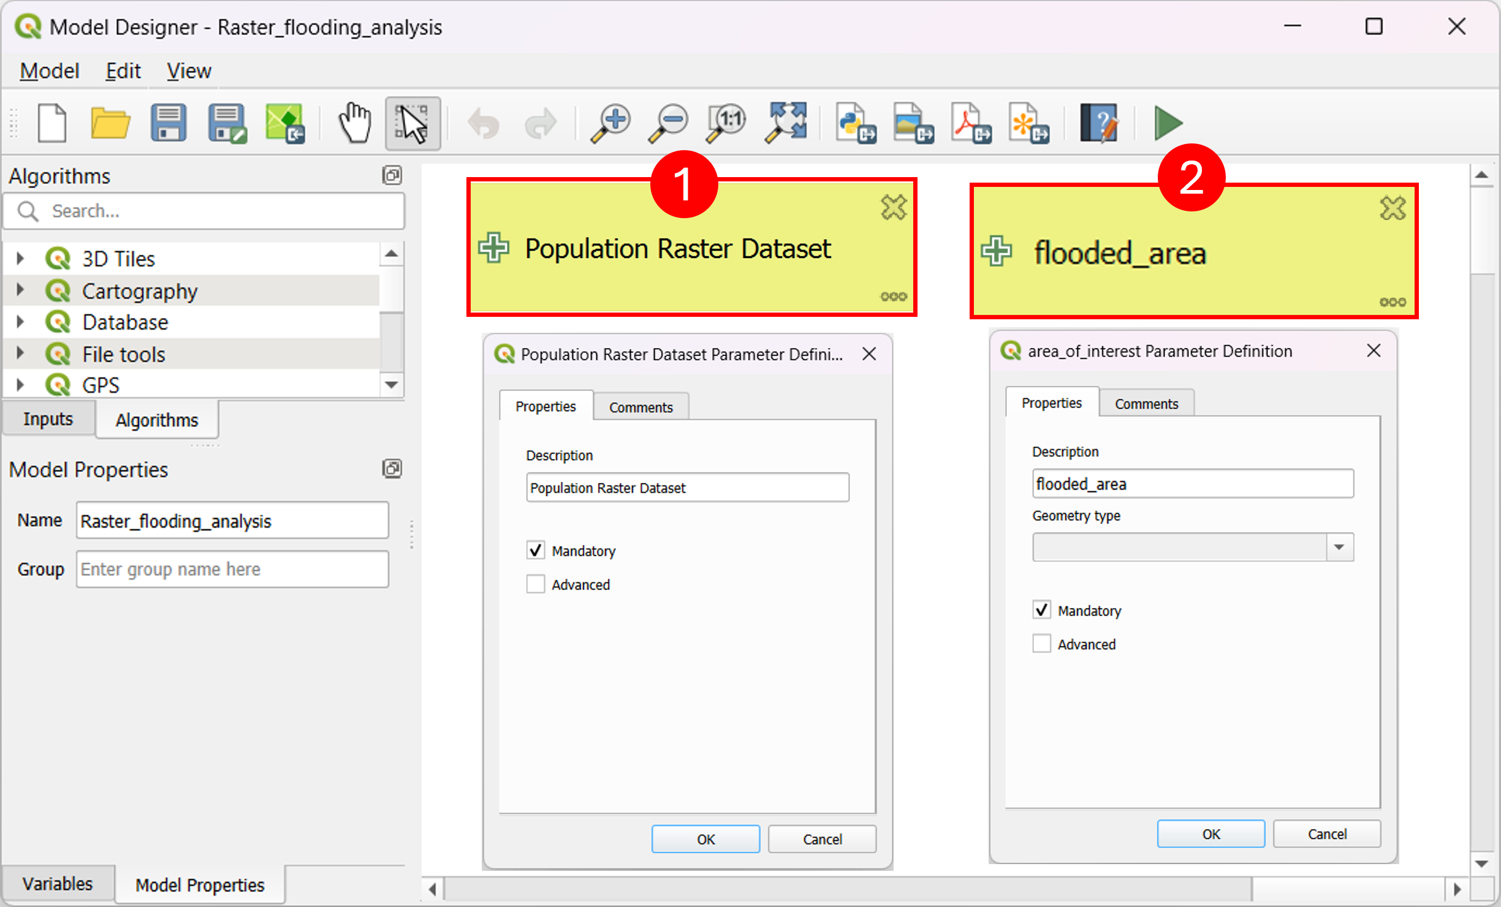Click Cancel in Population Raster Dataset dialog

tap(822, 839)
